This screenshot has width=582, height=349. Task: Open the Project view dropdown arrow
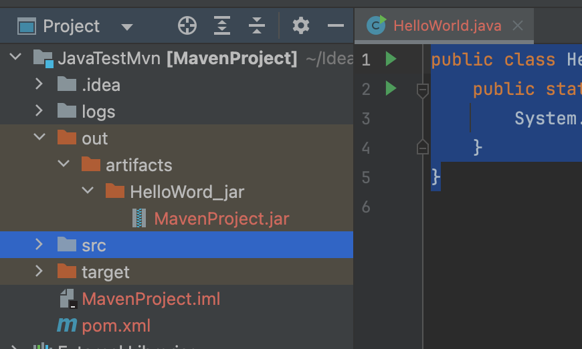pyautogui.click(x=127, y=27)
